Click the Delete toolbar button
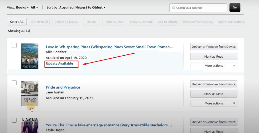This screenshot has height=133, width=259. click(91, 22)
